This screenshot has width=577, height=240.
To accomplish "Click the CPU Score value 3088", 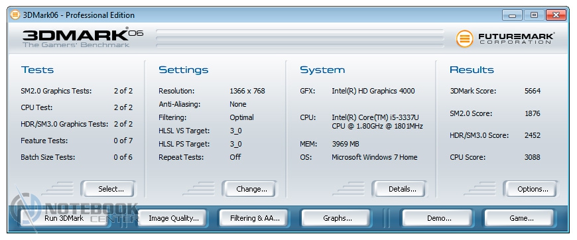I will point(533,157).
